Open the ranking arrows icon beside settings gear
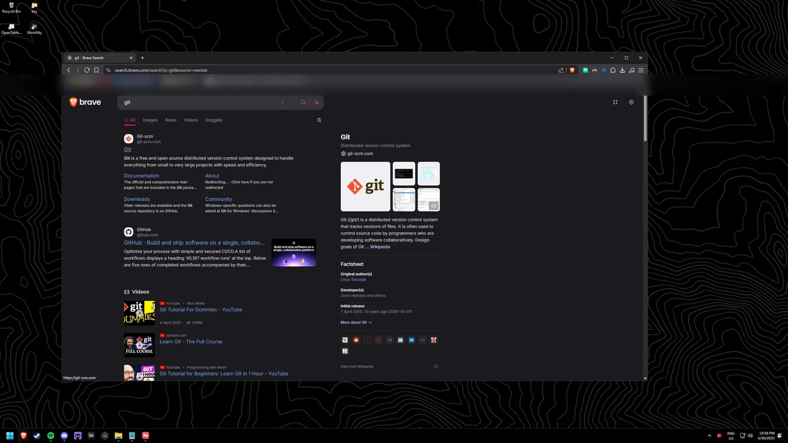The height and width of the screenshot is (443, 788). (615, 102)
